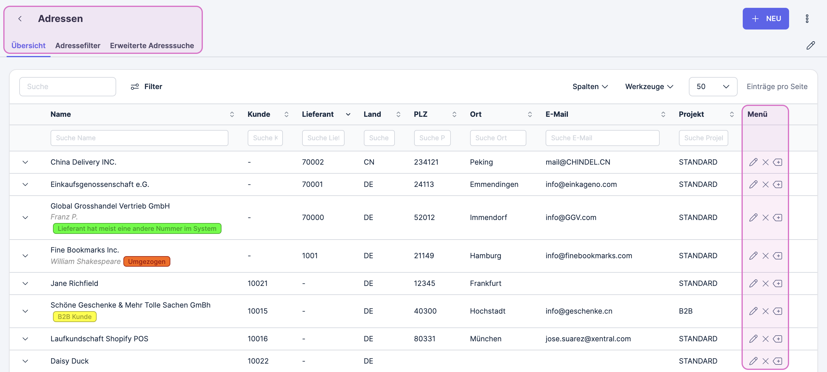The image size is (827, 372).
Task: Expand the China Delivery INC. row
Action: click(x=25, y=162)
